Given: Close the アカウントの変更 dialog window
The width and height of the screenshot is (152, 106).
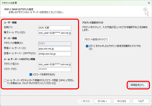Looking at the screenshot, I should [x=148, y=3].
